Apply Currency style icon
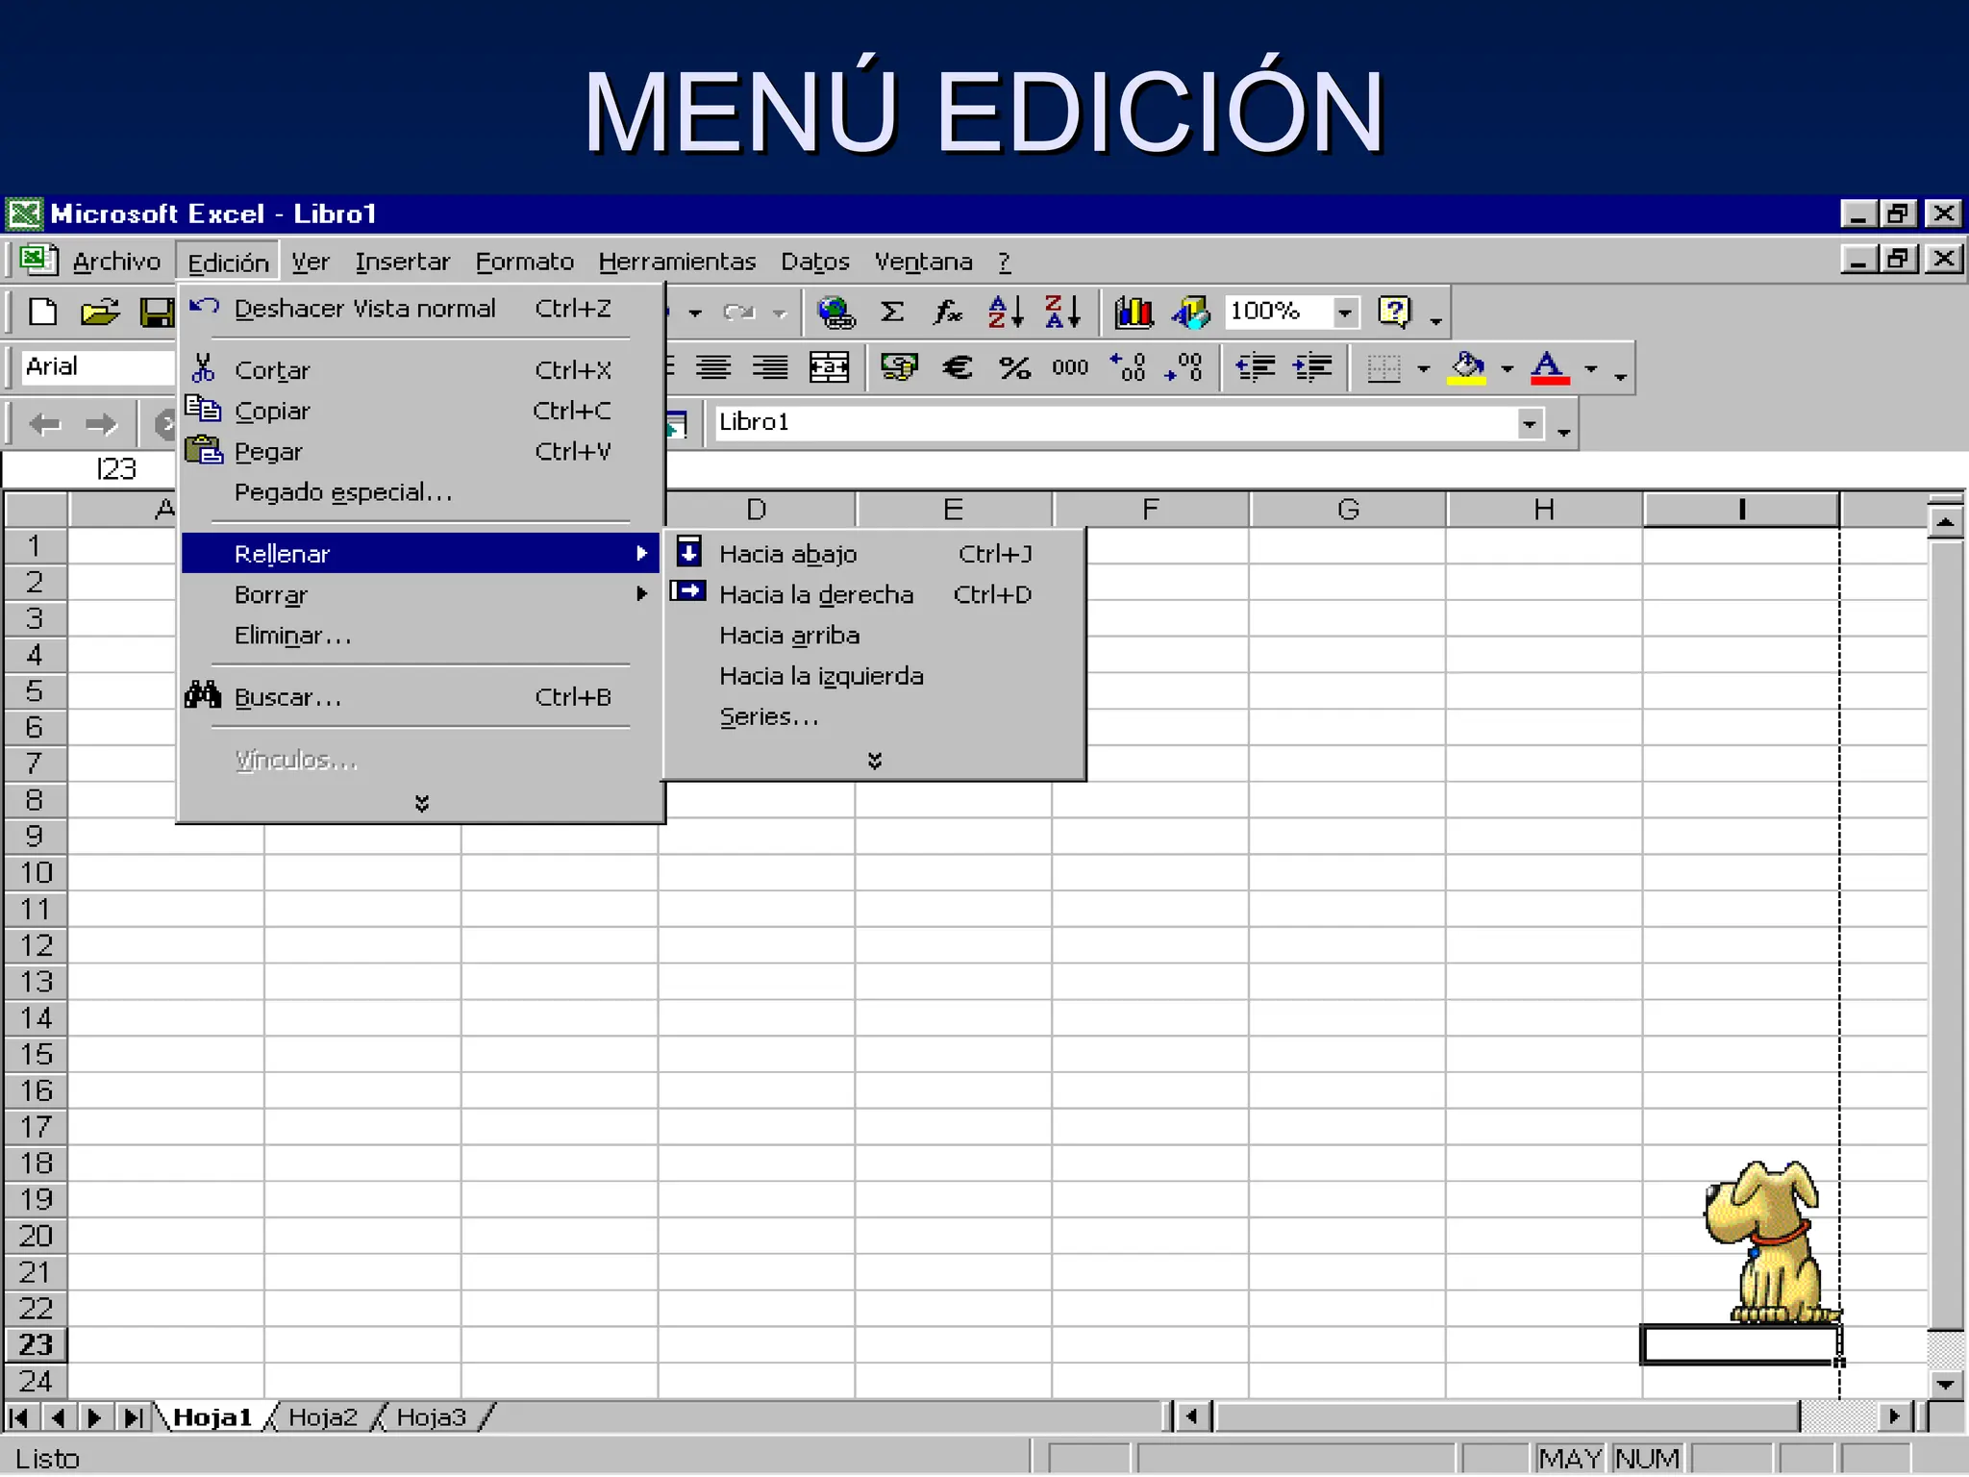This screenshot has width=1969, height=1477. (x=899, y=366)
